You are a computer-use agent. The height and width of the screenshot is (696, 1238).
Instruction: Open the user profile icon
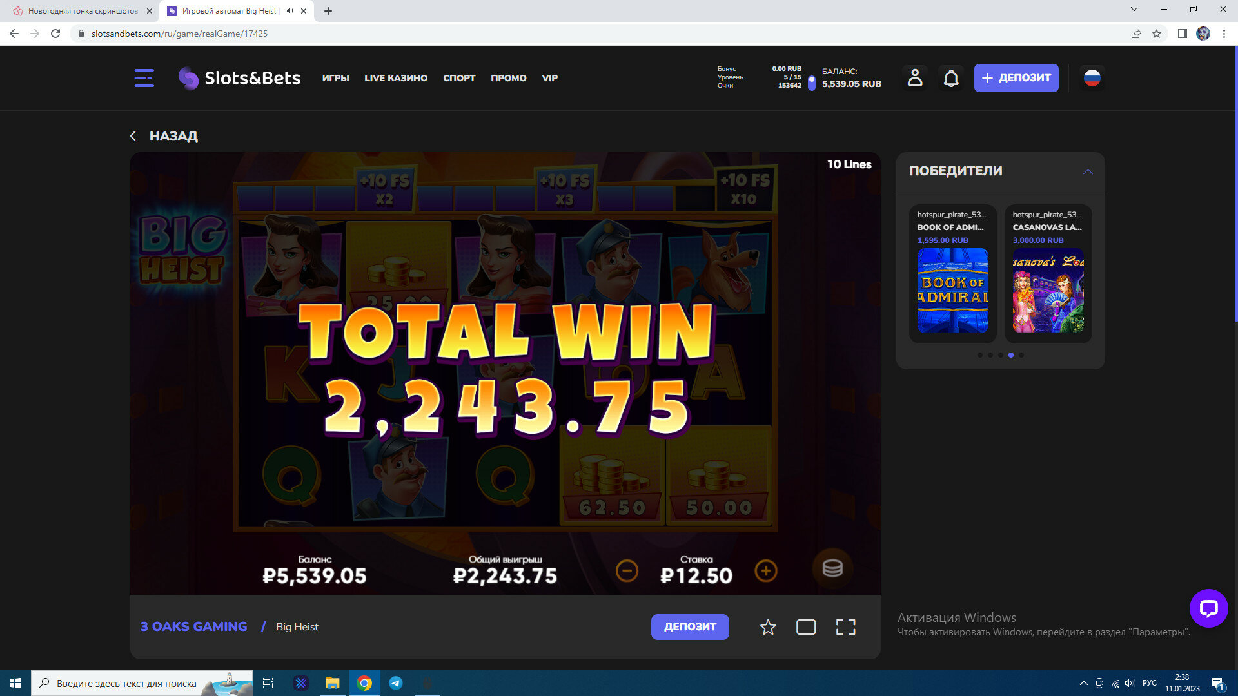click(x=914, y=78)
